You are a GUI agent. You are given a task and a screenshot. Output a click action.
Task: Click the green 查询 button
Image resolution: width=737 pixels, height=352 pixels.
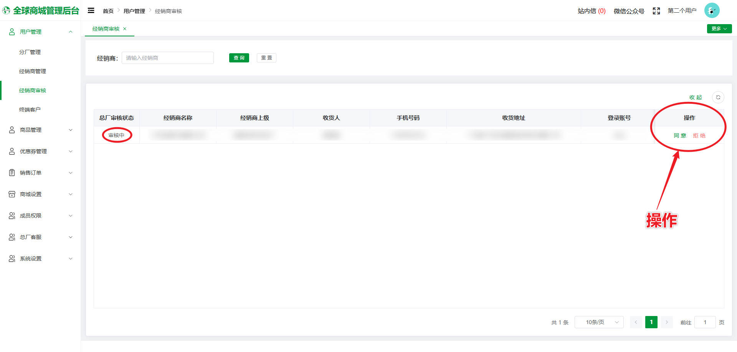pos(239,58)
